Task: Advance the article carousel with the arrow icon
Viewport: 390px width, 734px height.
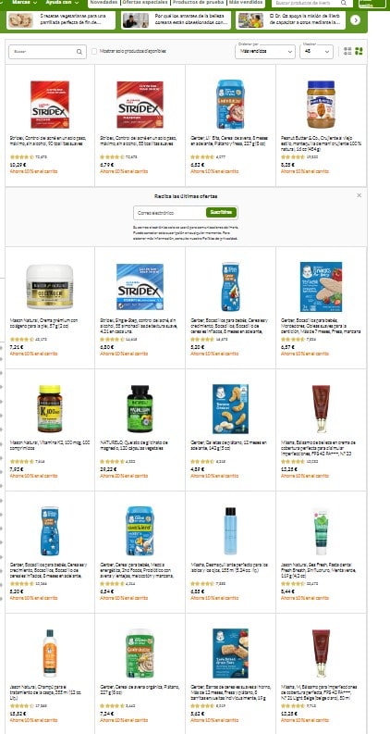Action: (x=356, y=20)
